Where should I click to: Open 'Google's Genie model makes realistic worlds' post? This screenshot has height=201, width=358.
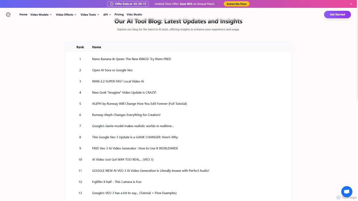click(133, 126)
